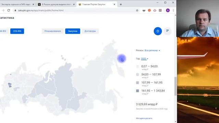The width and height of the screenshot is (219, 123).
Task: Switch statistics to Договоры
Action: click(90, 31)
